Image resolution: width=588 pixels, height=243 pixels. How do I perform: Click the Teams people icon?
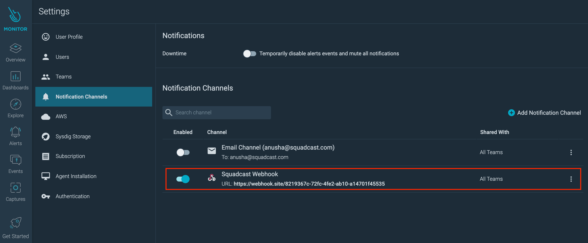pos(46,77)
